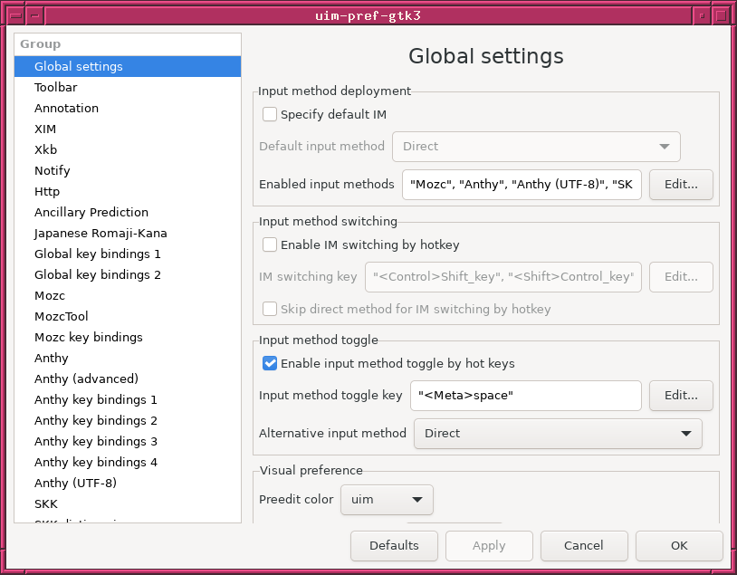Click the Cancel button

[x=584, y=546]
